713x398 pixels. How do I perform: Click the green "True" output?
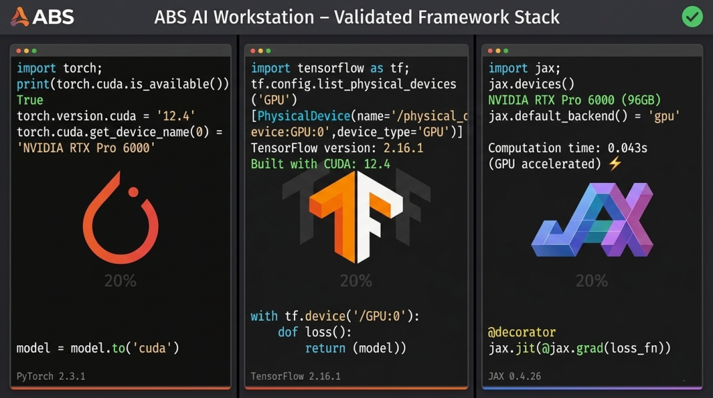tap(30, 100)
